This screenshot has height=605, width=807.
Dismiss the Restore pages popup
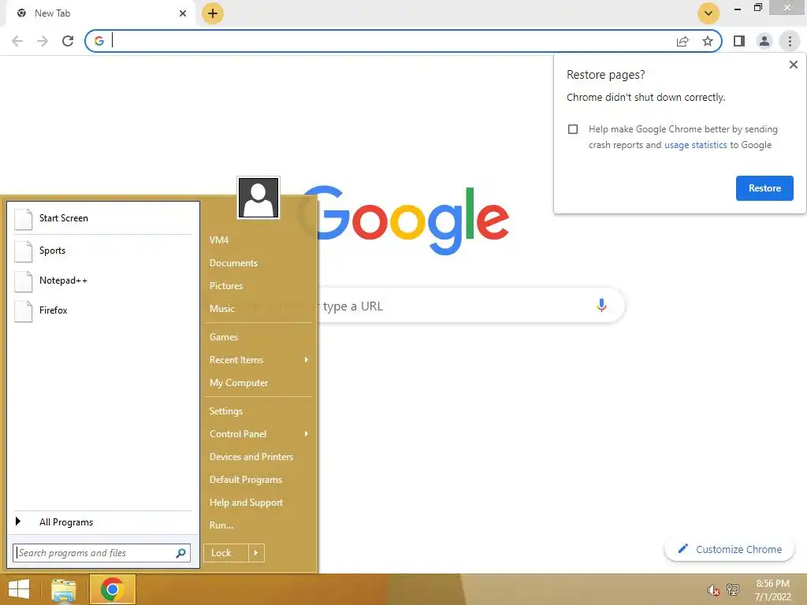click(x=793, y=65)
